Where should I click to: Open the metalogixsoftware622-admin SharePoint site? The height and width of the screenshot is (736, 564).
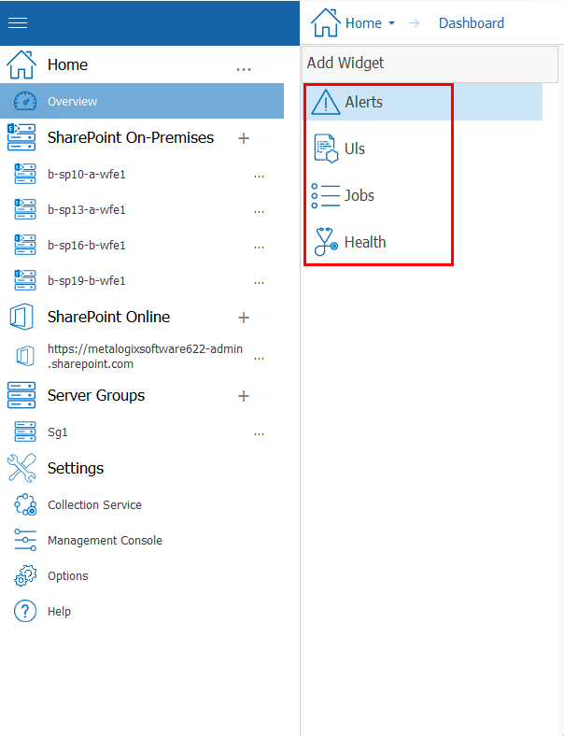145,356
